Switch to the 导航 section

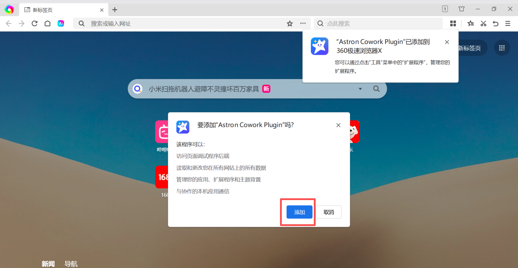(x=71, y=264)
